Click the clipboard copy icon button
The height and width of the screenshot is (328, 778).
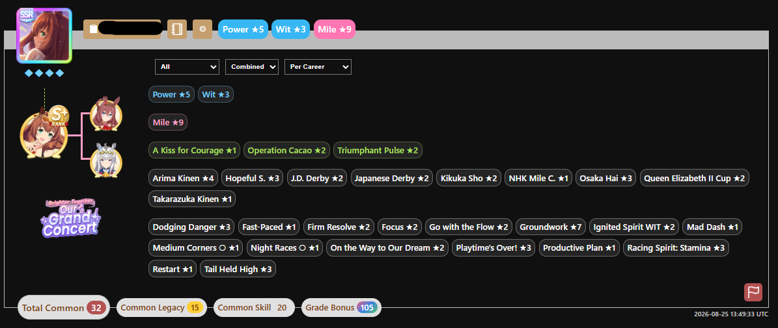pos(122,29)
